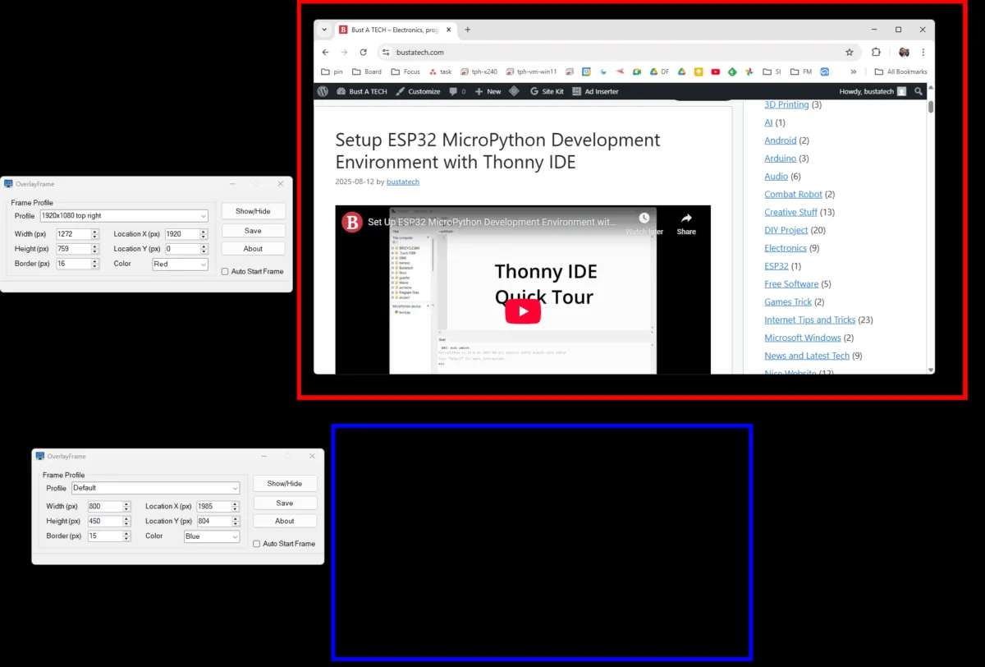The width and height of the screenshot is (985, 667).
Task: Open Chrome three-dot menu
Action: point(923,52)
